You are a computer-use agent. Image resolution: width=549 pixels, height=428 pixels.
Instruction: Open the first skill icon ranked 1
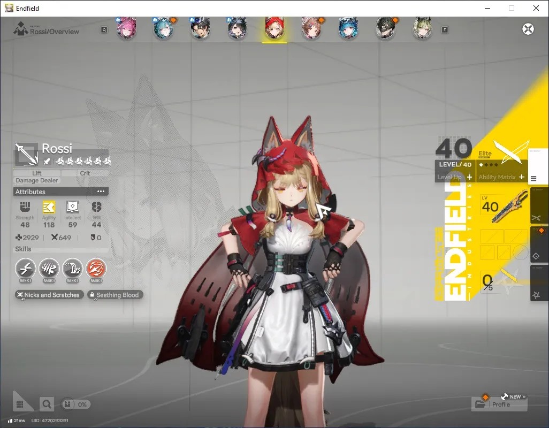tap(25, 269)
